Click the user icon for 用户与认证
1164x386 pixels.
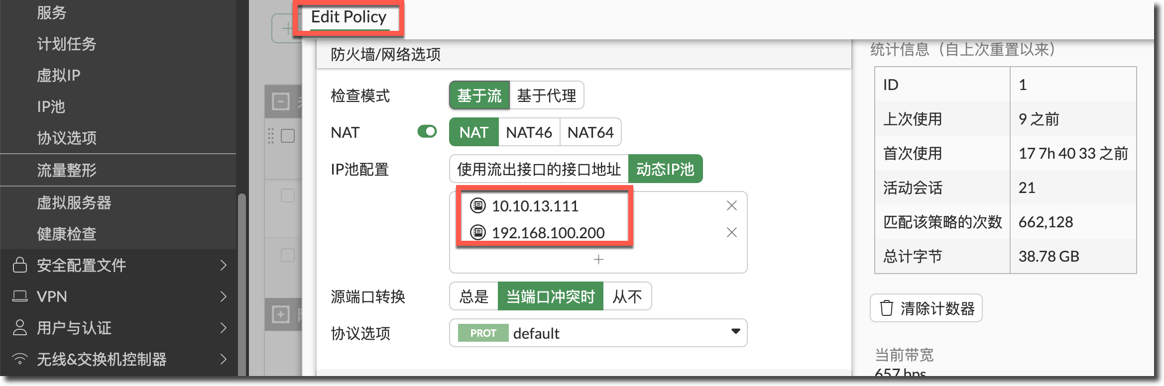coord(20,328)
